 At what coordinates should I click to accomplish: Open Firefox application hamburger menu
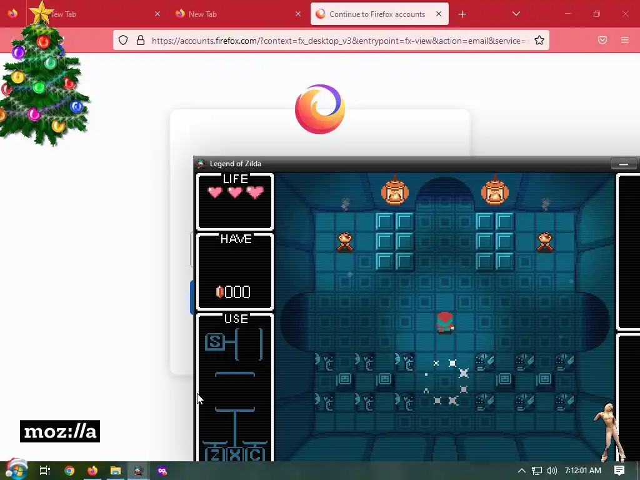[625, 40]
